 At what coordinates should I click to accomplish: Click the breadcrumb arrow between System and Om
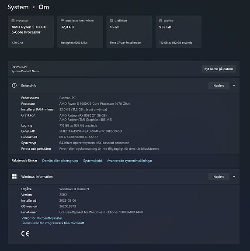point(34,7)
